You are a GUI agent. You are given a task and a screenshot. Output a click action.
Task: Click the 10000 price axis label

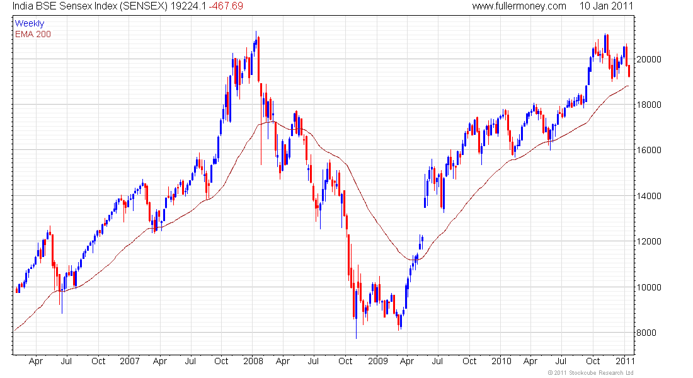649,287
